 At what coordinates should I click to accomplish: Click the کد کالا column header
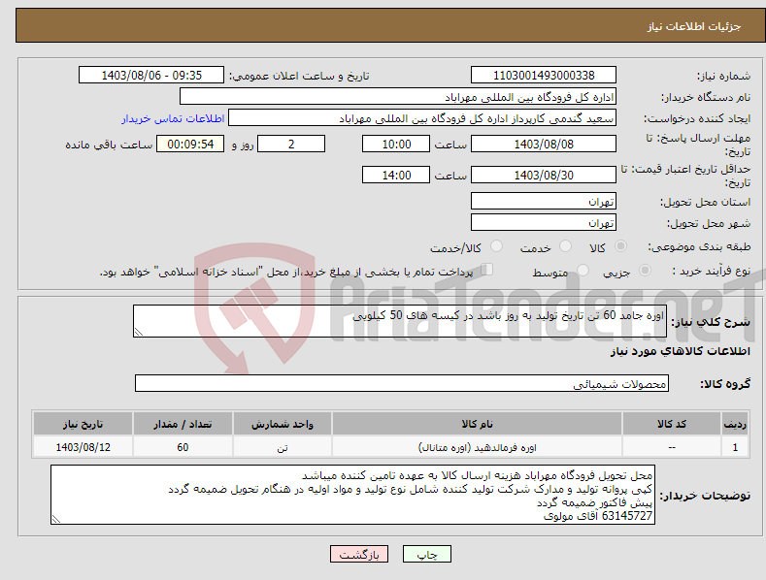(672, 424)
